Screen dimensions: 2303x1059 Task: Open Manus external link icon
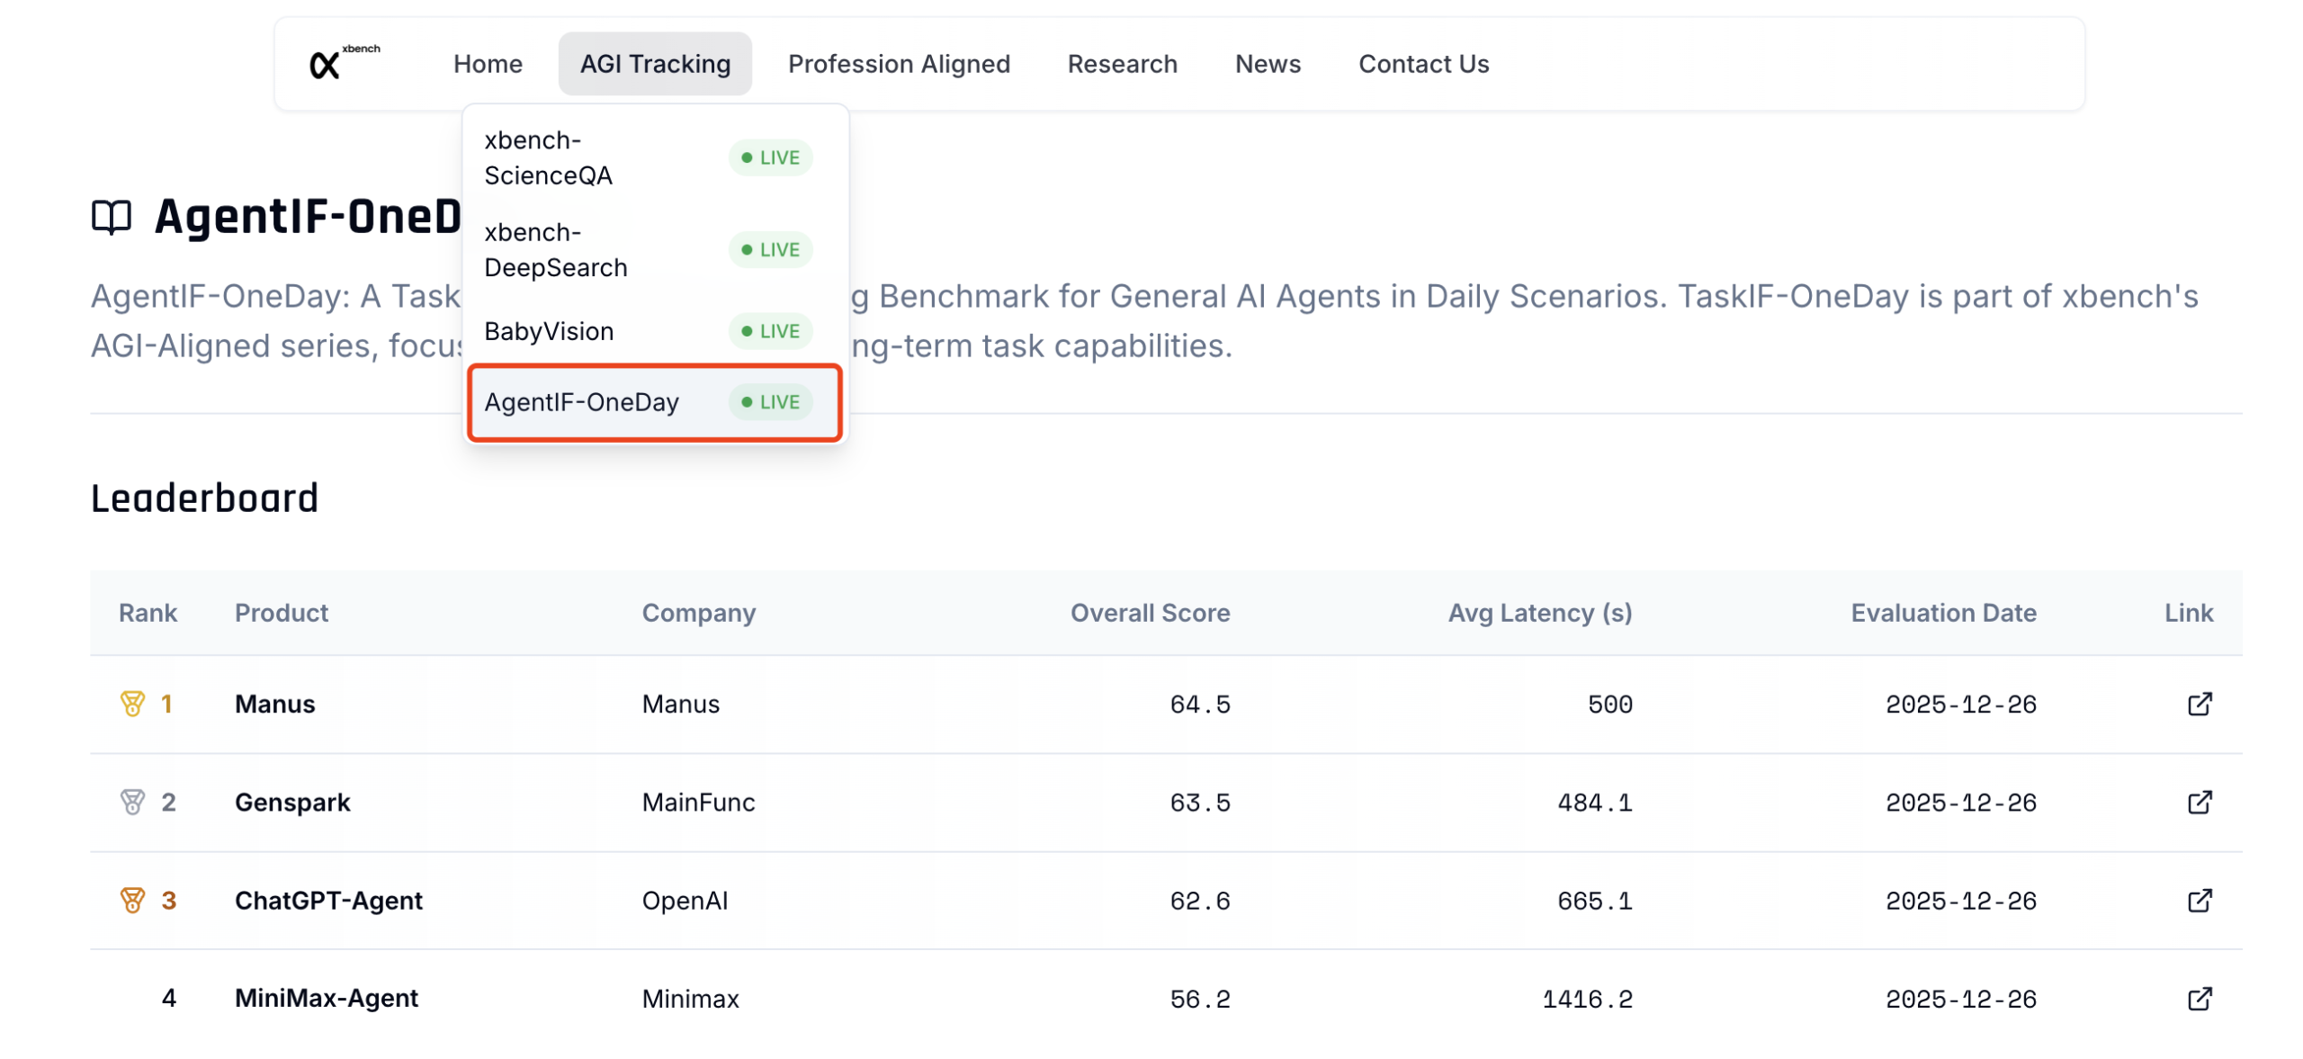(2199, 704)
